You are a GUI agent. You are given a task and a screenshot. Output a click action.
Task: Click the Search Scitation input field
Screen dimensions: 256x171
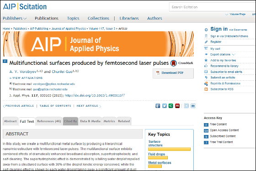(212, 7)
